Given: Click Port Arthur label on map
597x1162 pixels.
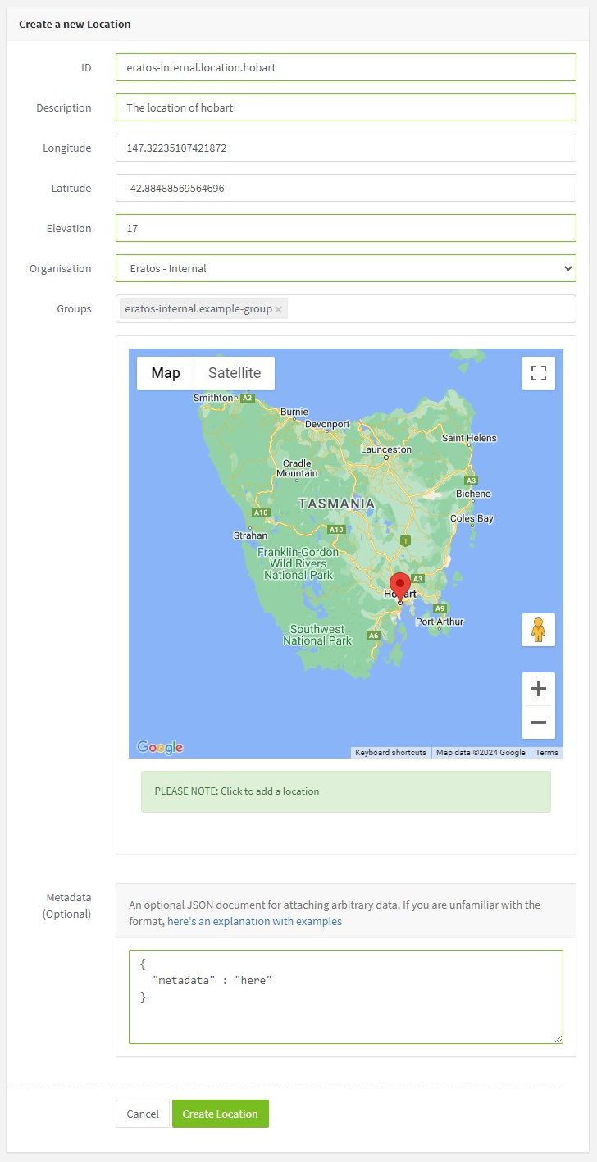Looking at the screenshot, I should click(440, 622).
